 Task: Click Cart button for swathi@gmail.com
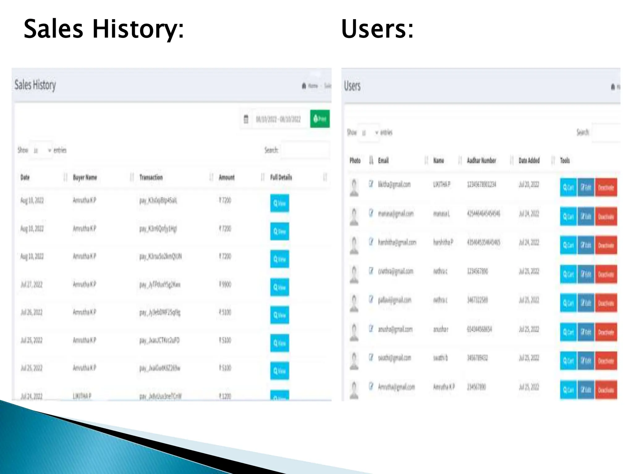[x=568, y=361]
